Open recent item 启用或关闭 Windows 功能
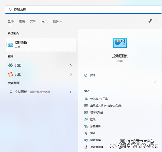This screenshot has height=152, width=162. [106, 106]
